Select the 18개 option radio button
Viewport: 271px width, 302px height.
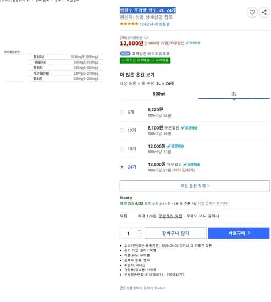pos(122,149)
